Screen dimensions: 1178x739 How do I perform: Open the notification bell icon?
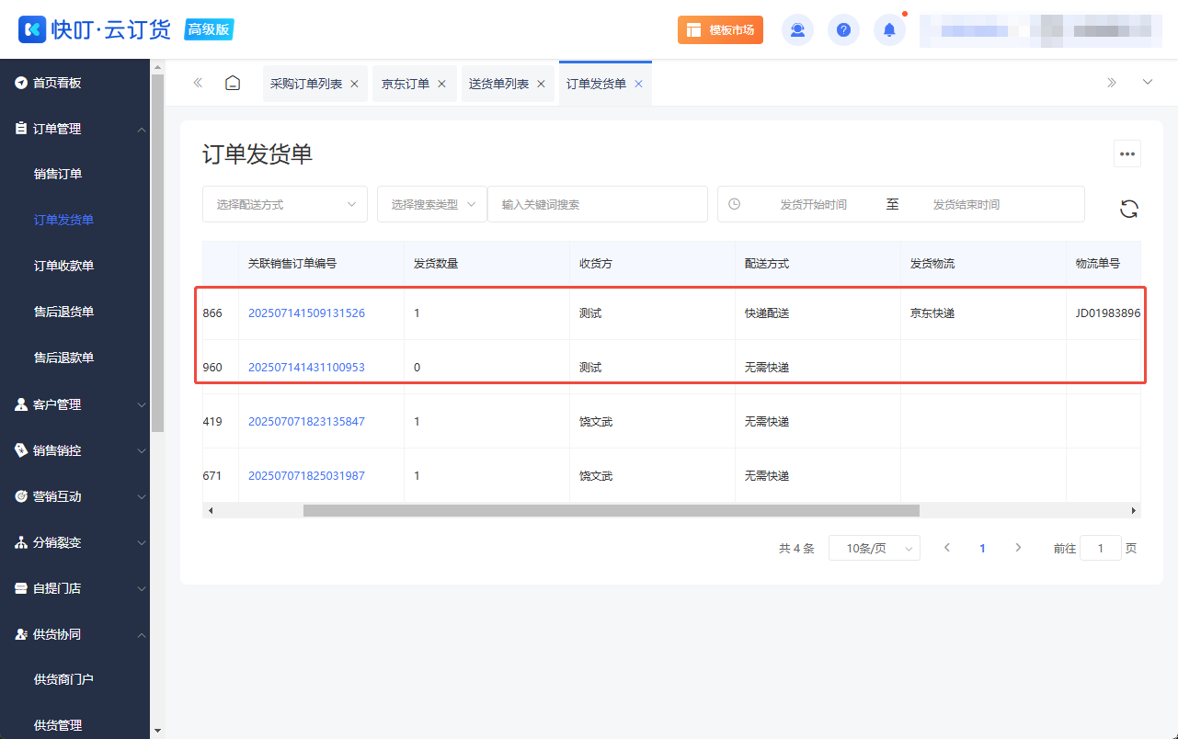coord(889,29)
